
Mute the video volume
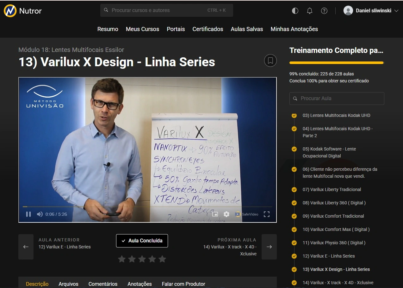[40, 214]
